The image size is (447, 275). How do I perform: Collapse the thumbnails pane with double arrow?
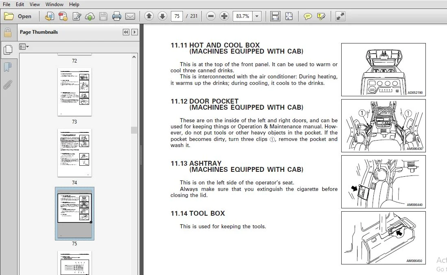(x=126, y=32)
